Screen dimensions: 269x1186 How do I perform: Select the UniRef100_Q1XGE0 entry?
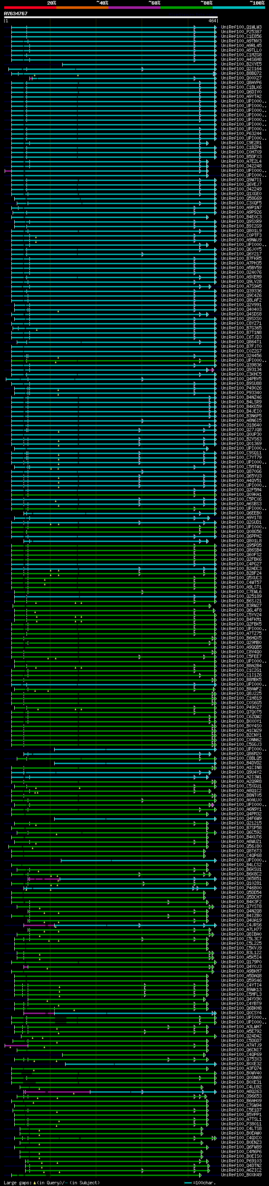click(x=241, y=194)
